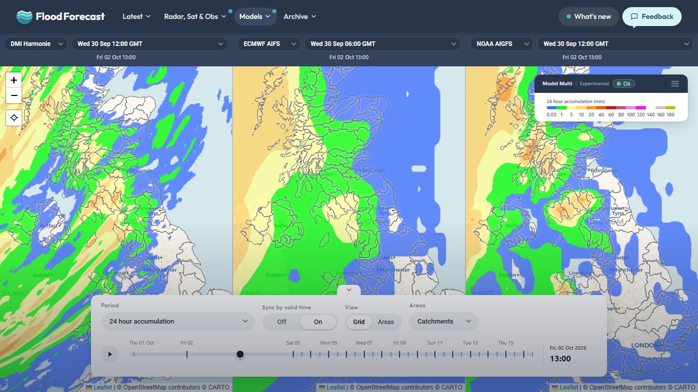Open the Latest menu
This screenshot has height=392, width=698.
point(136,16)
